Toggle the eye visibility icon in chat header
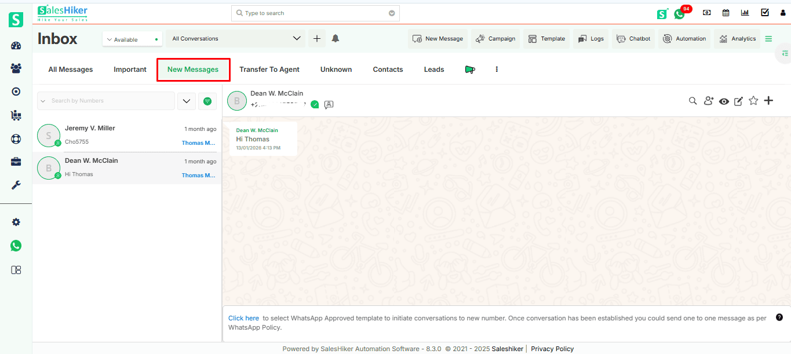The height and width of the screenshot is (354, 791). [724, 101]
